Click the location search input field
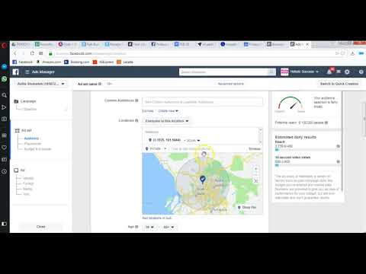Image resolution: width=366 pixels, height=274 pixels. point(207,148)
